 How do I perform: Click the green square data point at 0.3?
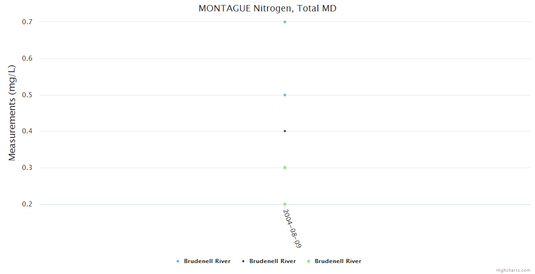tap(285, 168)
